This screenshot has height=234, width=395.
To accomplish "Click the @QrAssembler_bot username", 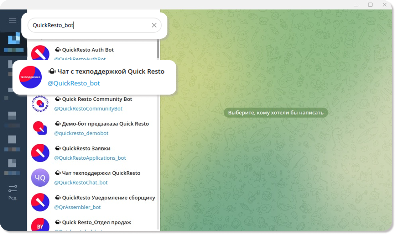I will click(77, 207).
